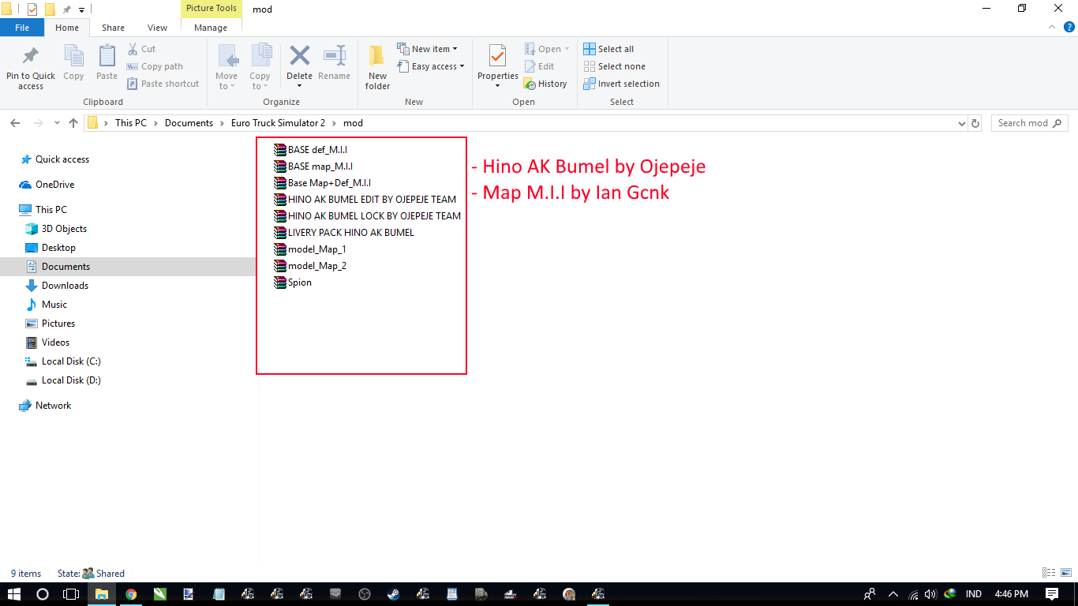This screenshot has height=606, width=1078.
Task: Click the History command
Action: pyautogui.click(x=545, y=84)
